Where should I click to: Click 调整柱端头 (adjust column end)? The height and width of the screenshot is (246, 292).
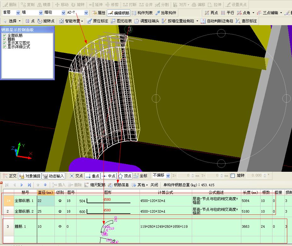click(x=147, y=21)
